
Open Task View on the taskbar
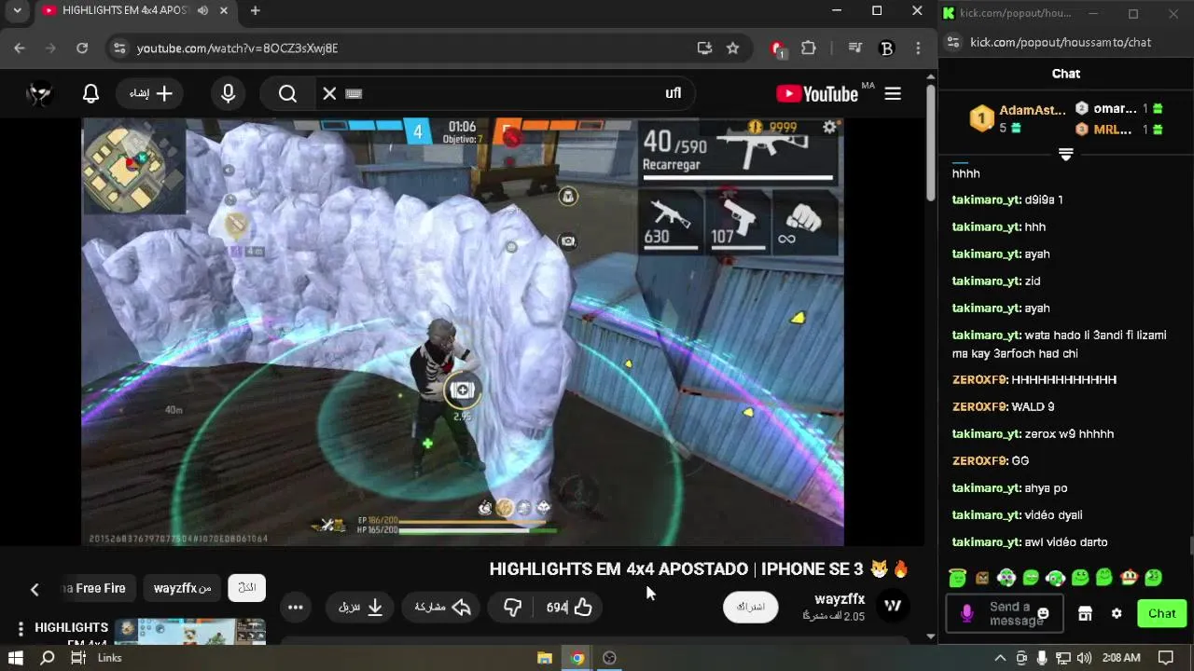[x=78, y=658]
